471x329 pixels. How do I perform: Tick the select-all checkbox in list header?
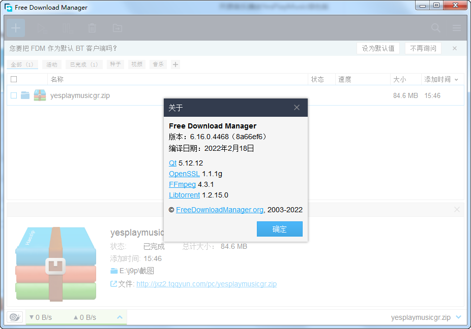coord(14,79)
